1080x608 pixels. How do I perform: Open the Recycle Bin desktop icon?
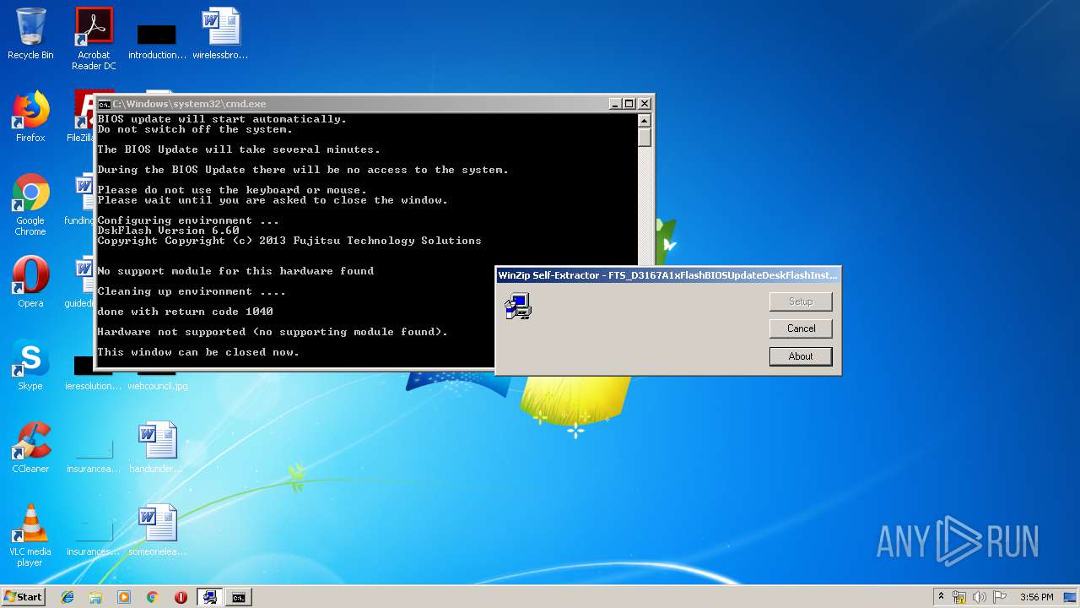(x=30, y=35)
